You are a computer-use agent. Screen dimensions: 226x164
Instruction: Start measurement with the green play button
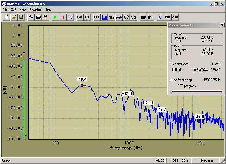tap(55, 17)
